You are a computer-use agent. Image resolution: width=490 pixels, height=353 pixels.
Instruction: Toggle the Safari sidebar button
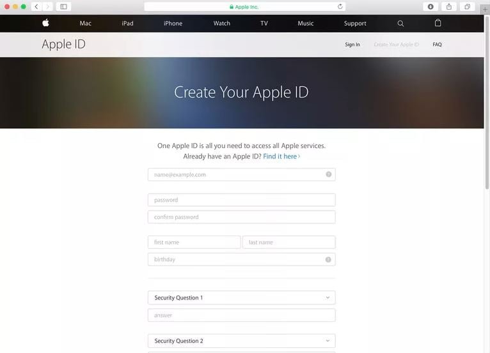tap(63, 6)
